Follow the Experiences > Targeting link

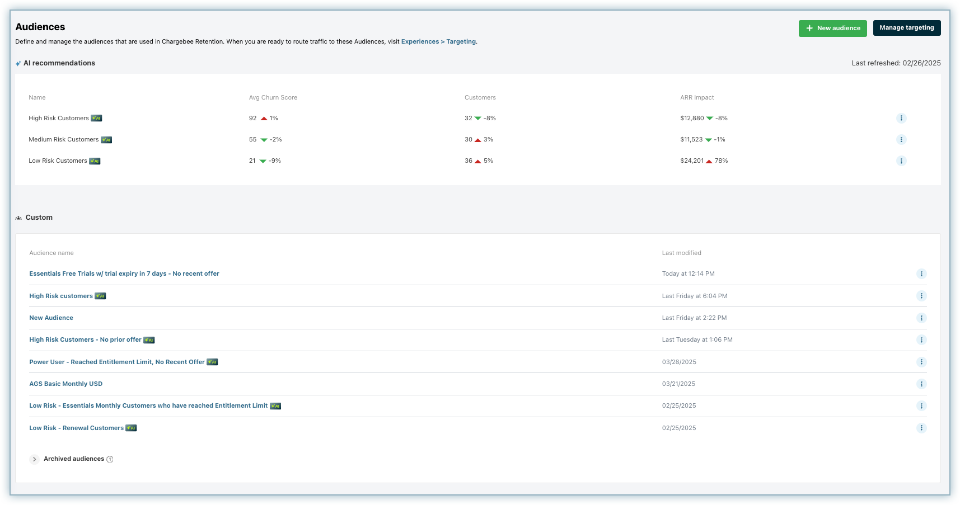click(438, 41)
